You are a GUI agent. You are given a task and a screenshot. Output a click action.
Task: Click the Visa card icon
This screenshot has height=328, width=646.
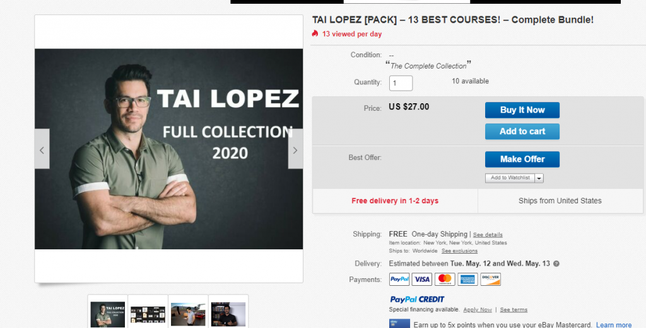pos(422,279)
